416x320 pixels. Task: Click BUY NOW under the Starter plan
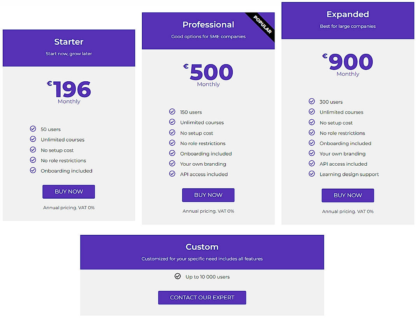(68, 192)
